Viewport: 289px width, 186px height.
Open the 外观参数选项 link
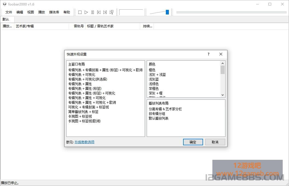coord(84,142)
